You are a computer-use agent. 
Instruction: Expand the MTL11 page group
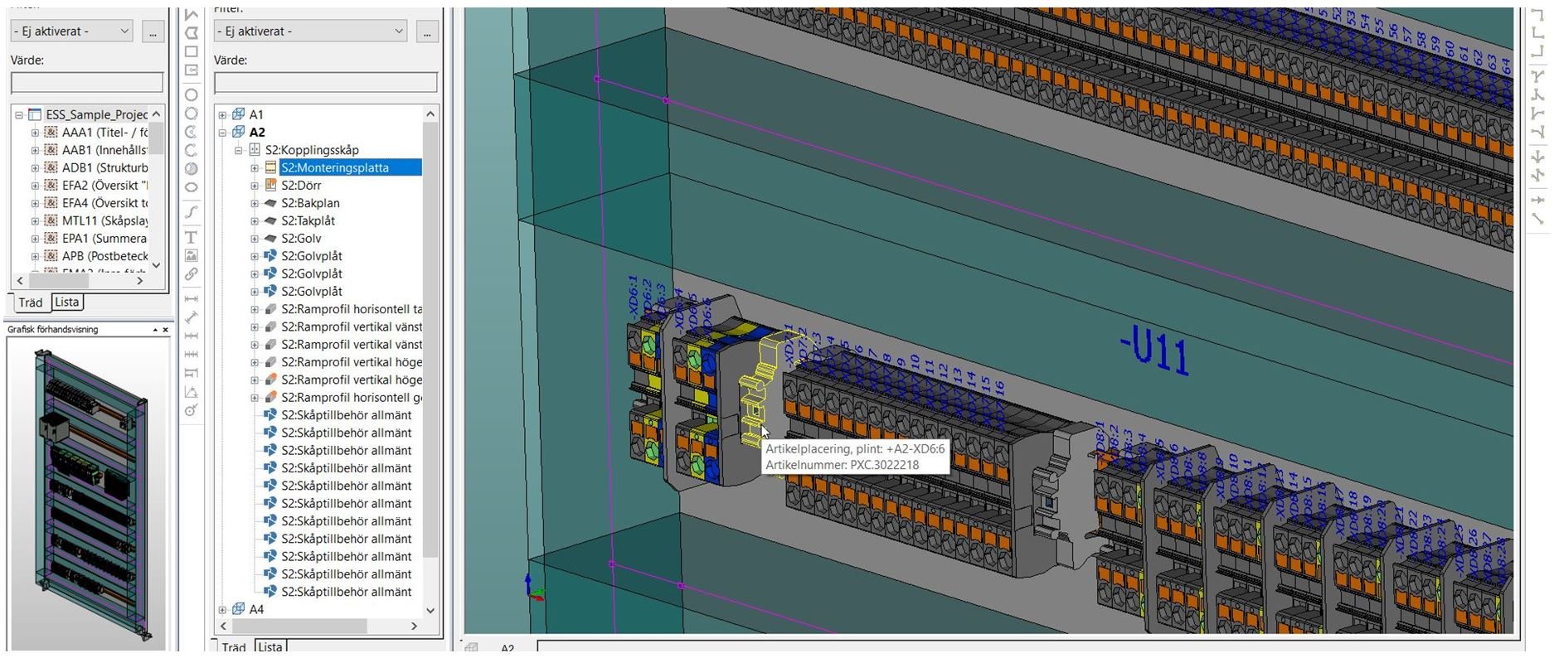tap(35, 221)
